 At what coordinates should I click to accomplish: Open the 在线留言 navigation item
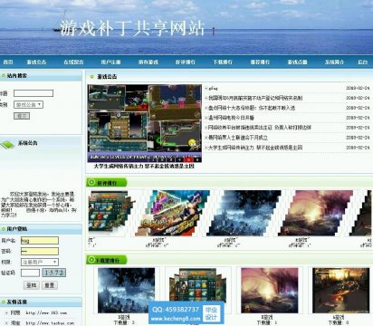73,62
